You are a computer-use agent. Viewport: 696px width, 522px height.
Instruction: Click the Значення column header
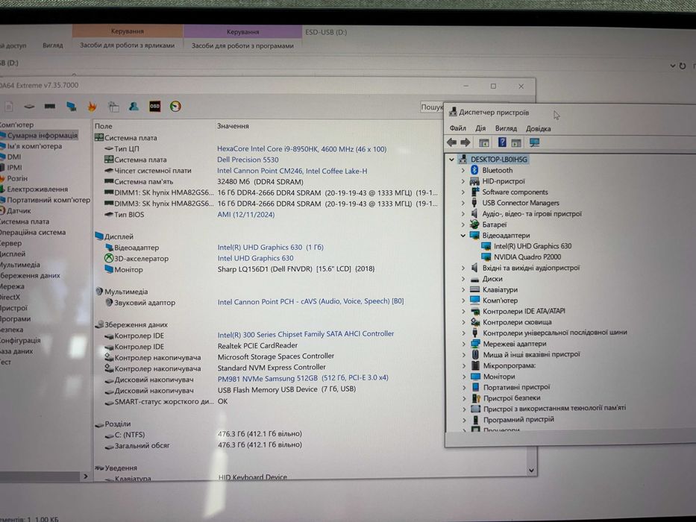click(x=233, y=126)
